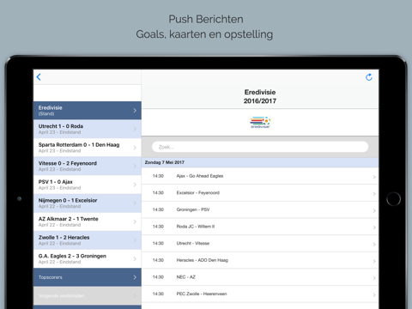The height and width of the screenshot is (309, 412).
Task: Tap the iPad home button
Action: 393,199
